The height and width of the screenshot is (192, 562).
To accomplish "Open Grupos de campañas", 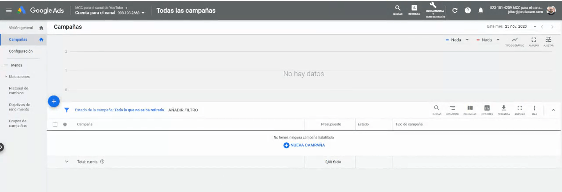I will 18,123.
